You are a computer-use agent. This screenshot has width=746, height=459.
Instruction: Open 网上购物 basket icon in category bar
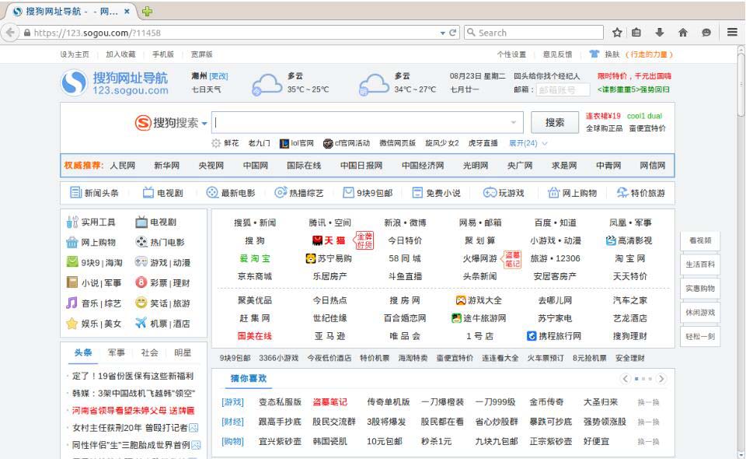coord(553,192)
